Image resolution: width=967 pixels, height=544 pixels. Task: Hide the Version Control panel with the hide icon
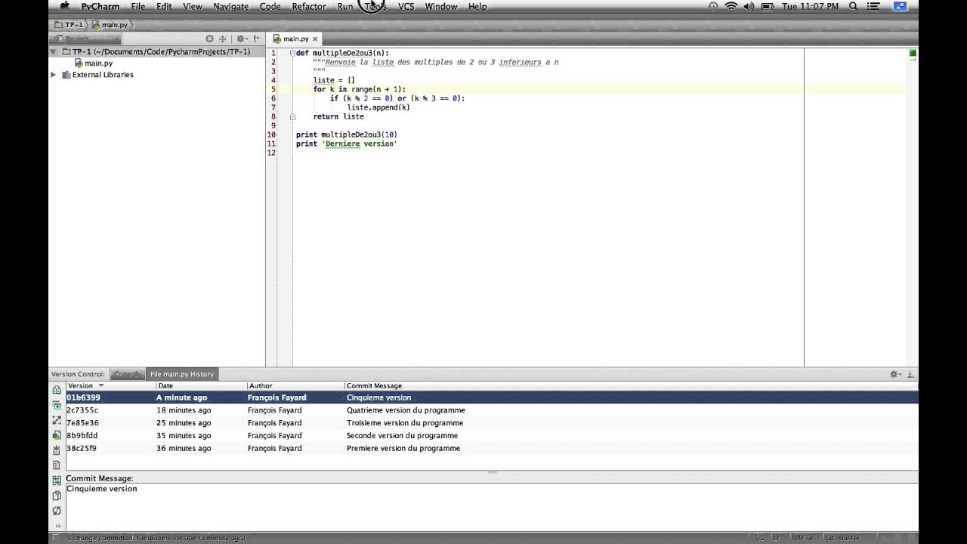tap(910, 374)
